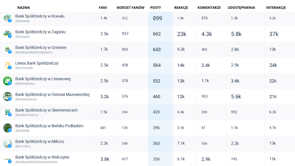
Task: Sort by the POSTY column header
Action: tap(156, 7)
